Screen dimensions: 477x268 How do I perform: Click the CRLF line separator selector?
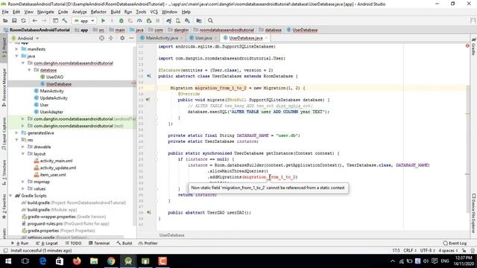pos(409,250)
